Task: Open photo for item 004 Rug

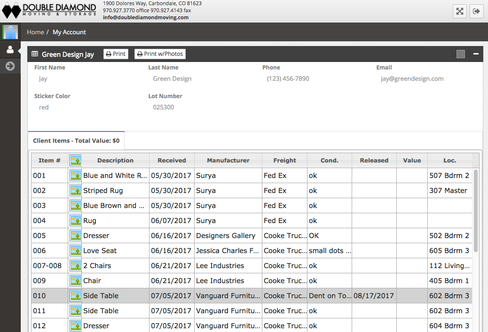Action: coord(75,221)
